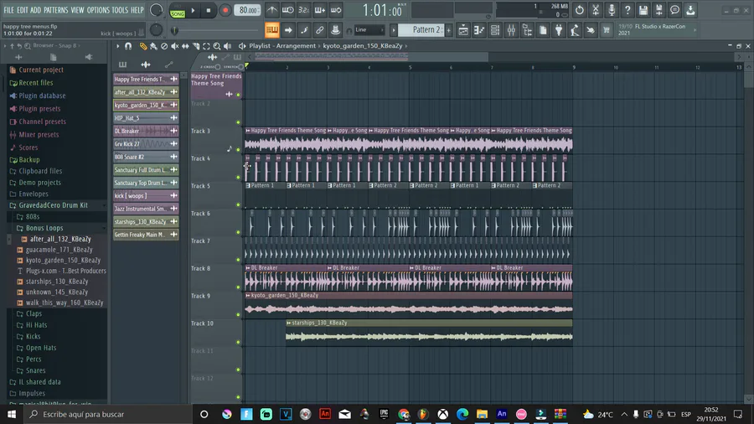This screenshot has width=754, height=424.
Task: Toggle the loop recording icon
Action: pos(336,10)
